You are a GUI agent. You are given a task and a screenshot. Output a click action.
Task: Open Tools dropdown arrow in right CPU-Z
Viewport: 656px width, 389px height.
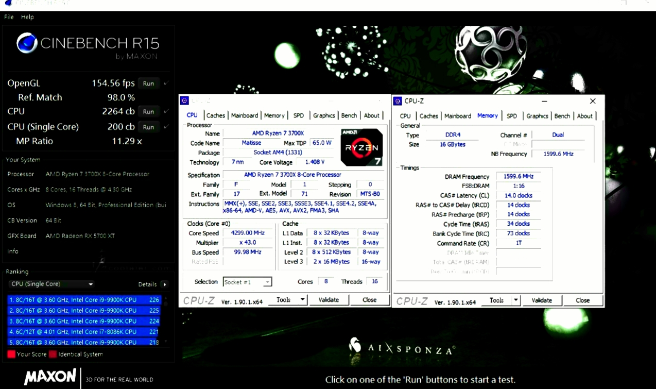(x=516, y=300)
